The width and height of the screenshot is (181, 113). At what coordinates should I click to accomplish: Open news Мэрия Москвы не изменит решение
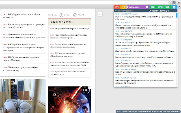click(x=145, y=73)
